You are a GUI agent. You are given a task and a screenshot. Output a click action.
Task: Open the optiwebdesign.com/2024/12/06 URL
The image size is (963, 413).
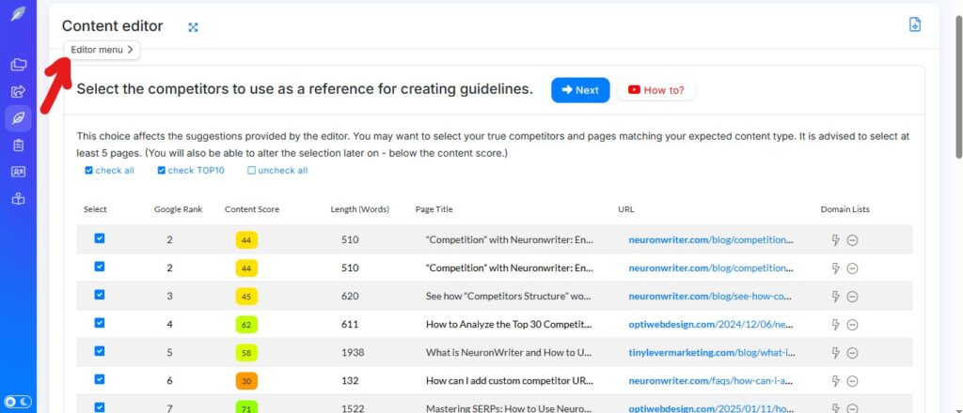pos(711,325)
